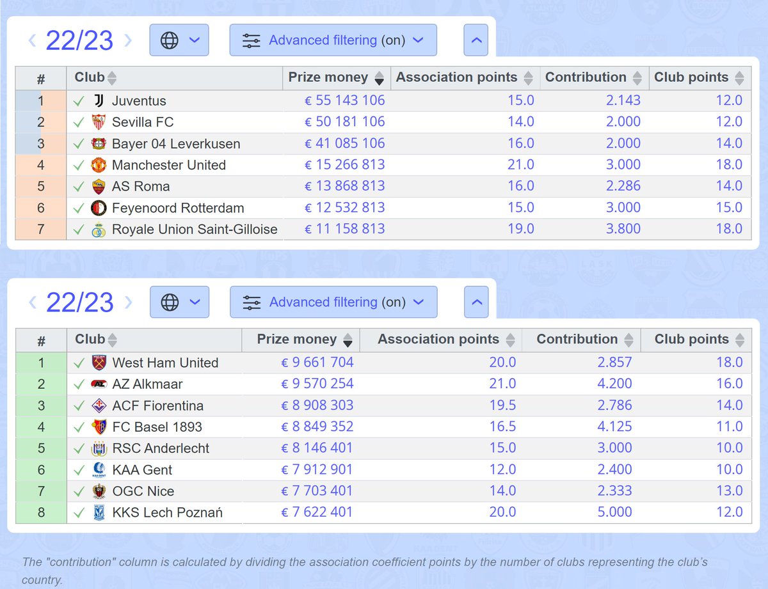768x589 pixels.
Task: Click AZ Alkmaar club points 16.0
Action: click(729, 384)
